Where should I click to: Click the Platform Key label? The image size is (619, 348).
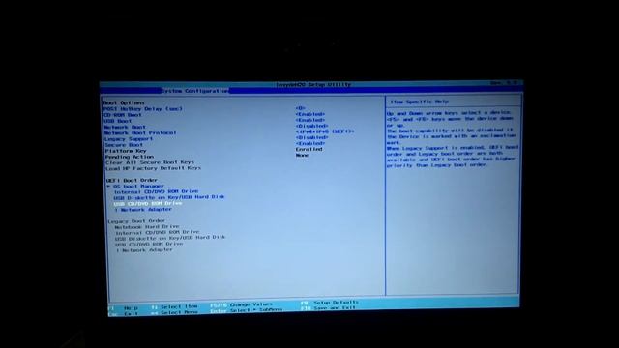[x=126, y=151]
